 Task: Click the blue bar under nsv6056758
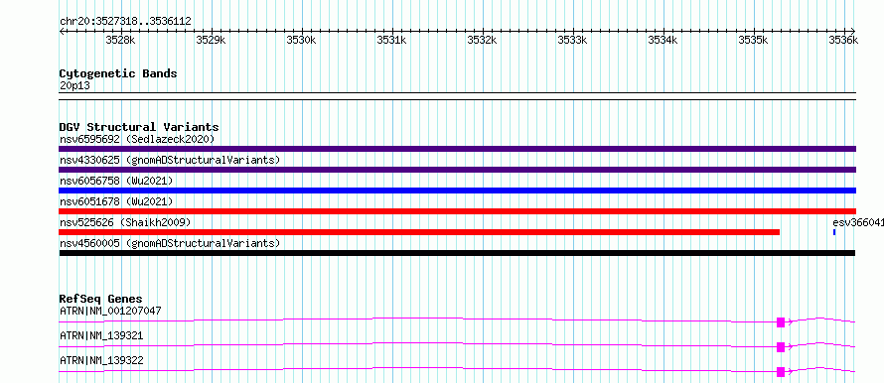click(x=457, y=191)
